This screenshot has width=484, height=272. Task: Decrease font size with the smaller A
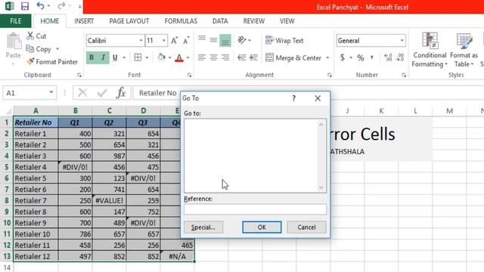(x=186, y=40)
